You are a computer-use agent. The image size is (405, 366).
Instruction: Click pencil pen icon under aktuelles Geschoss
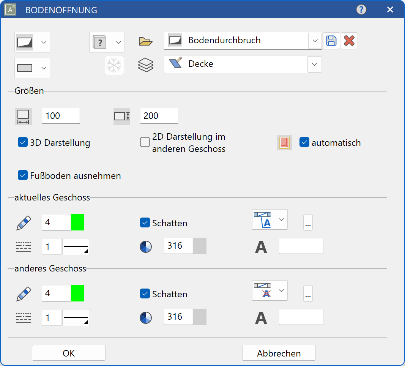[x=24, y=222]
